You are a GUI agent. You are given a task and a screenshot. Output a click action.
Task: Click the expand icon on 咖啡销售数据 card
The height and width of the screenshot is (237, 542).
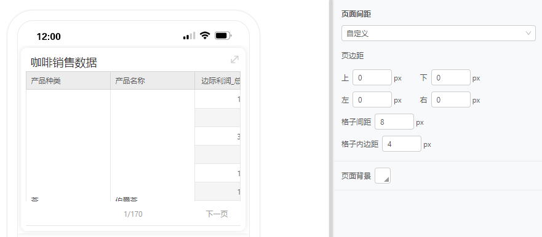[235, 60]
